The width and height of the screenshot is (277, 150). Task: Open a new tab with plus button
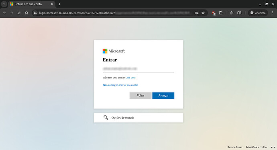(x=59, y=4)
